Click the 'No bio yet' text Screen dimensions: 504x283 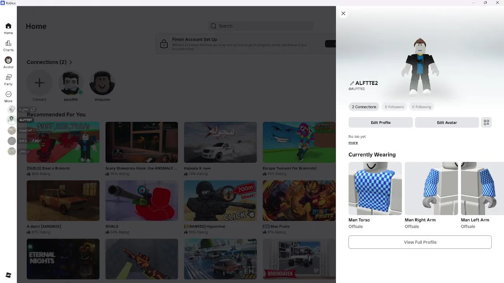click(357, 136)
